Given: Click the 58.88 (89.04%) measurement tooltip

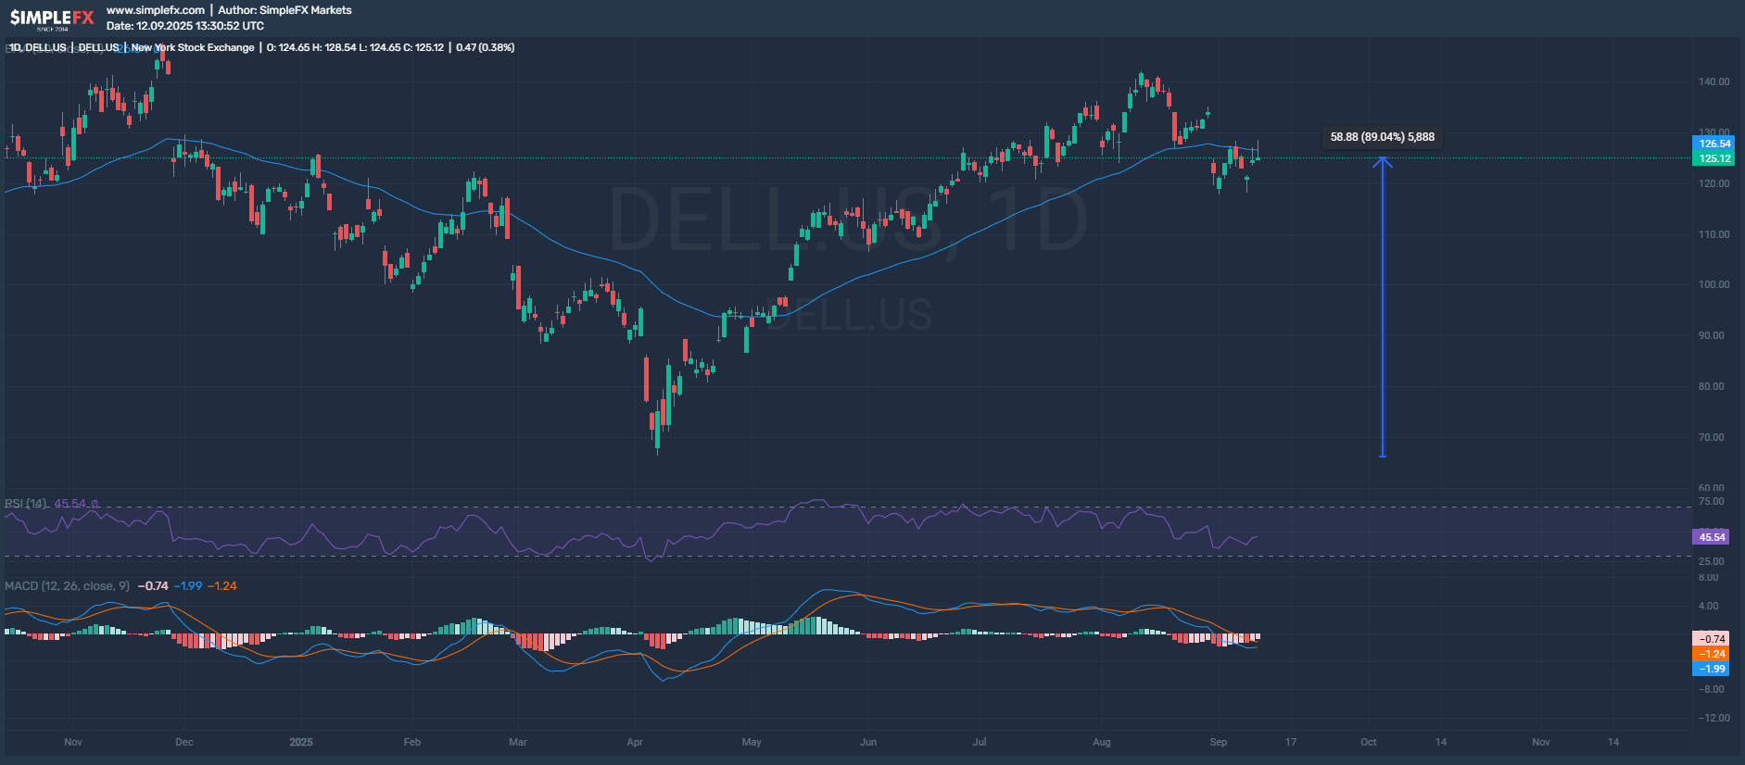Looking at the screenshot, I should tap(1382, 137).
